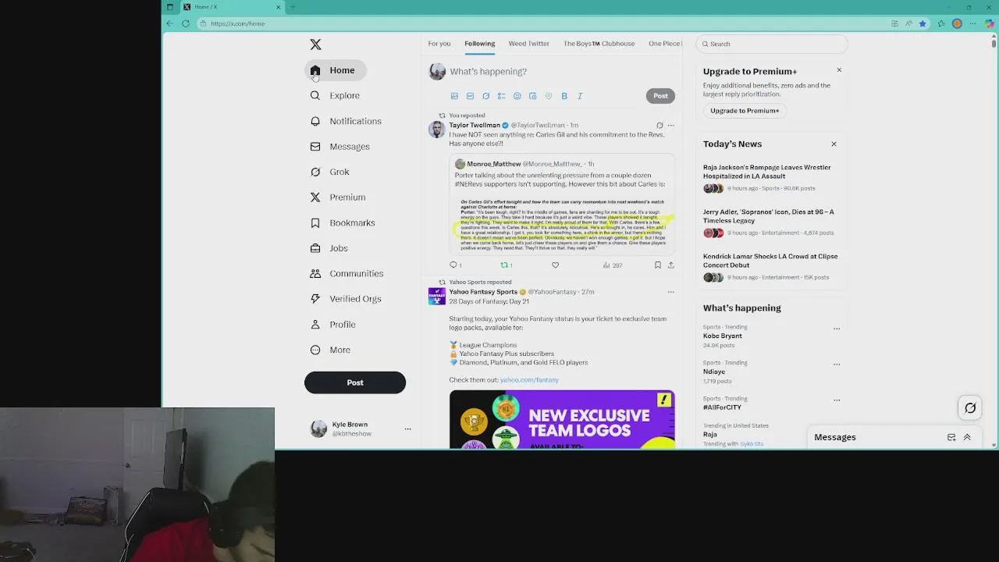Click the X logo in sidebar
The image size is (999, 562).
point(315,44)
